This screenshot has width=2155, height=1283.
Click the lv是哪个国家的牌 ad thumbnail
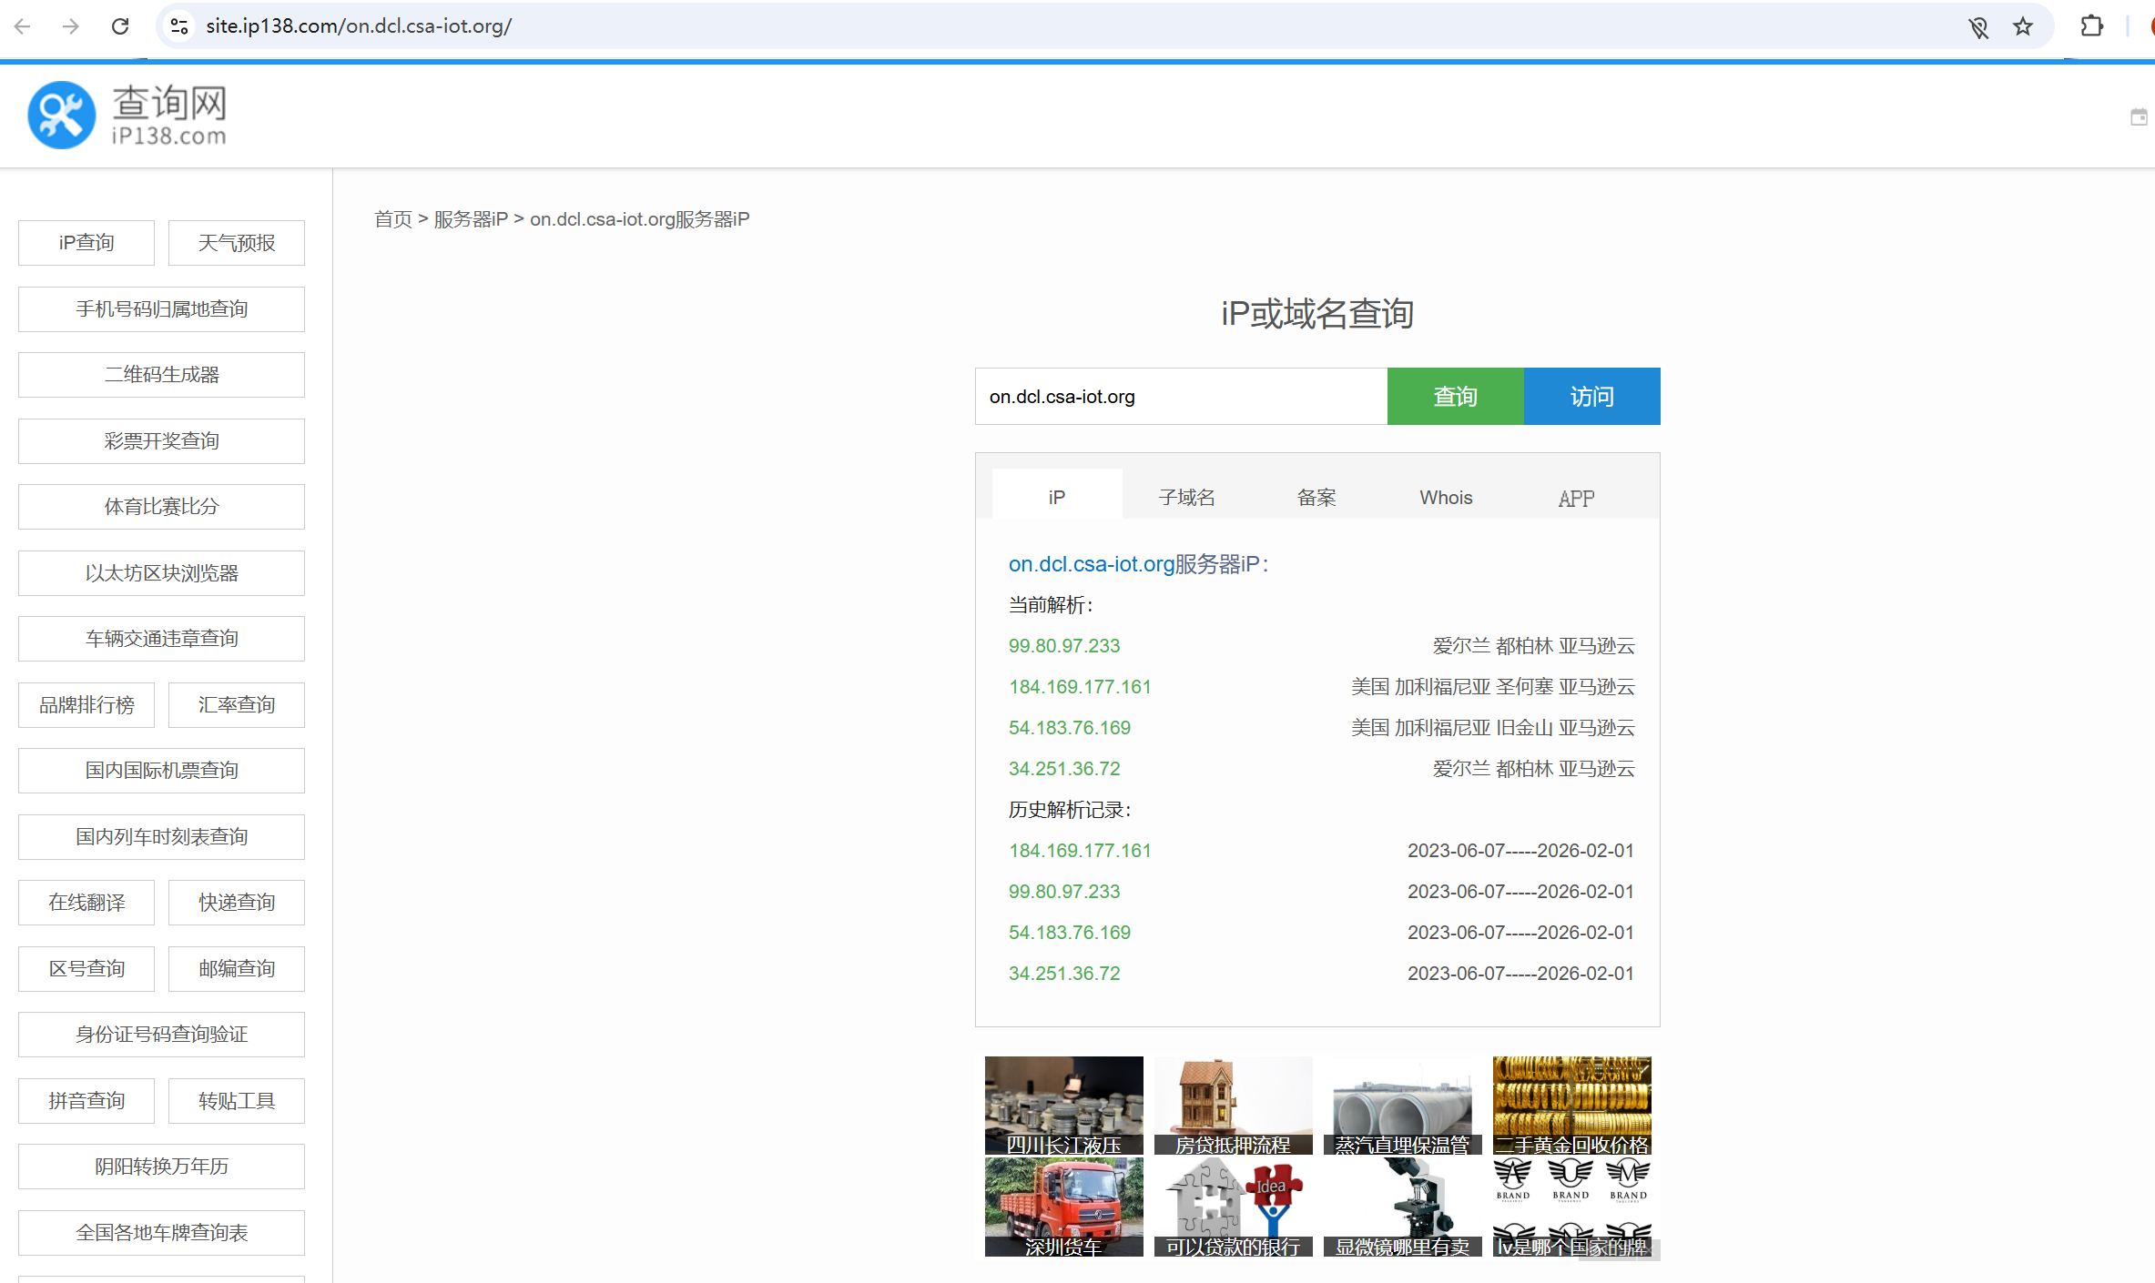[x=1571, y=1207]
